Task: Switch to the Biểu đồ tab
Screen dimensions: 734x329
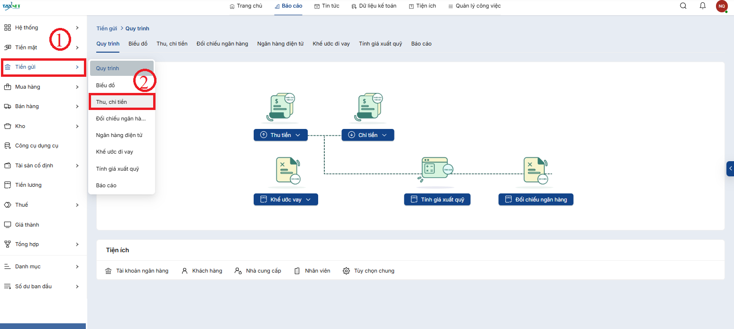Action: pos(138,44)
